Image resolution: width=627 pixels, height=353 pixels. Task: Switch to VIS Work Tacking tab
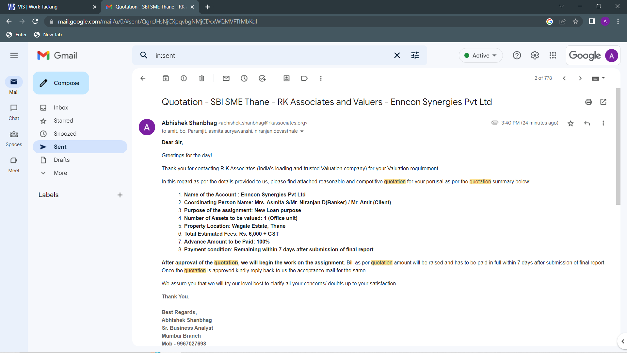[51, 7]
